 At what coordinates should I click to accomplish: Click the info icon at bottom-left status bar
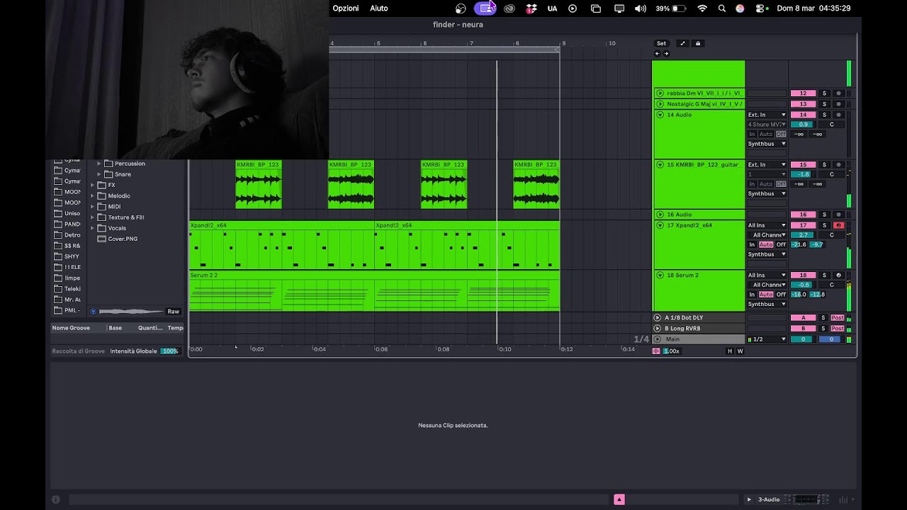(x=56, y=499)
